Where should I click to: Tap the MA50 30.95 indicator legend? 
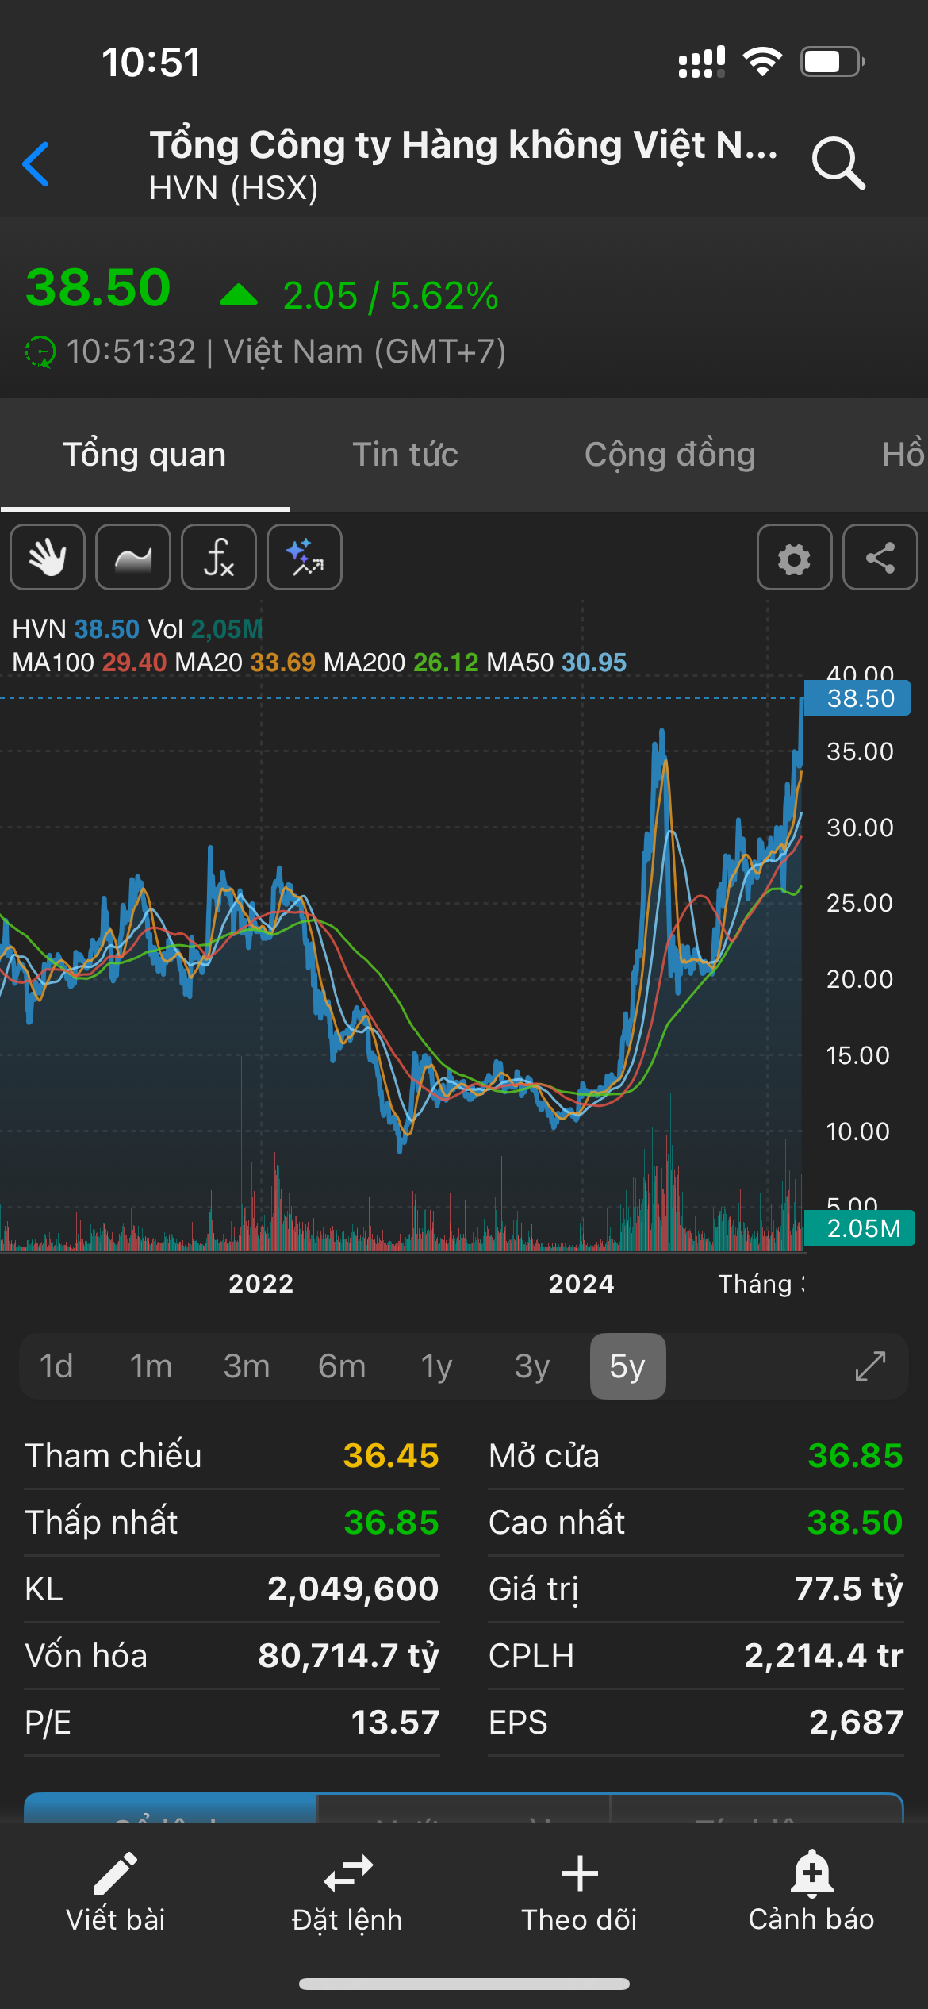557,662
